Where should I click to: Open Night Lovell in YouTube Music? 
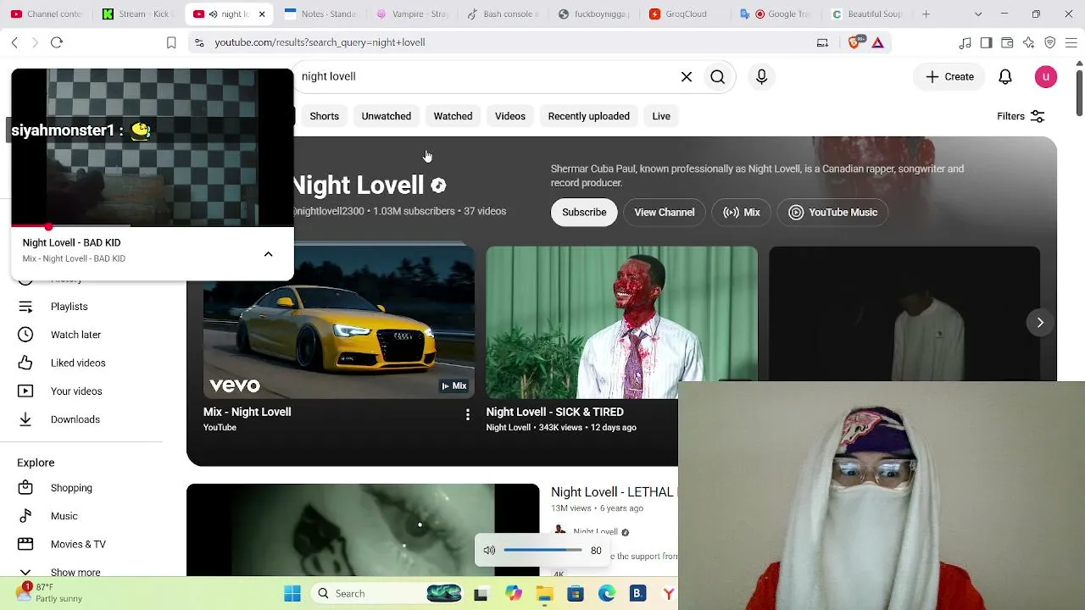(x=833, y=213)
